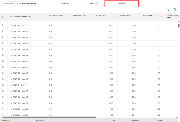Click the scroll left arrow
The image size is (180, 122).
click(1, 117)
